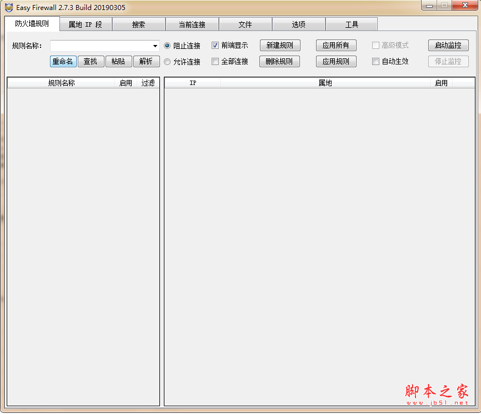Switch to the 防火墙规则 tab

[32, 24]
